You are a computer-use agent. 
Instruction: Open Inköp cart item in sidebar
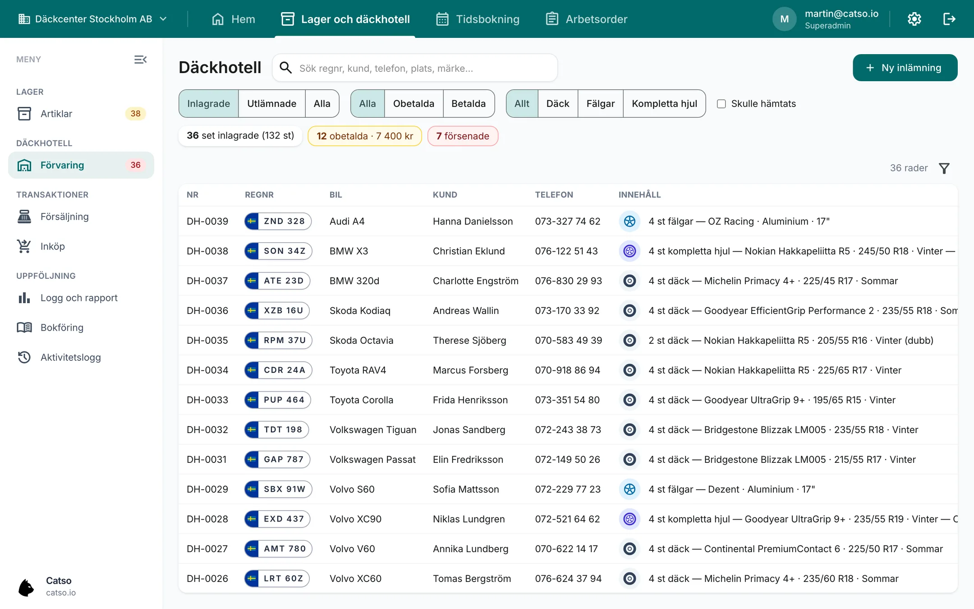(81, 246)
